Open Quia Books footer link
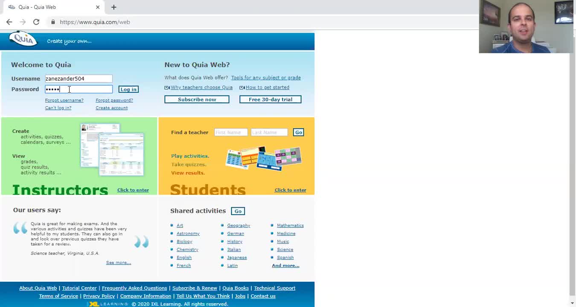This screenshot has width=576, height=307. (x=236, y=288)
